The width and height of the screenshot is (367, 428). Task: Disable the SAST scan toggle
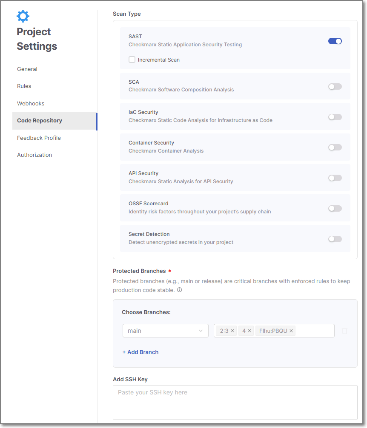(335, 41)
